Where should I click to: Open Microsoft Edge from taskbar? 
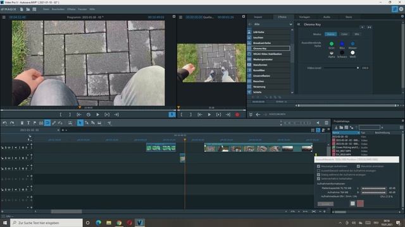tap(99, 223)
